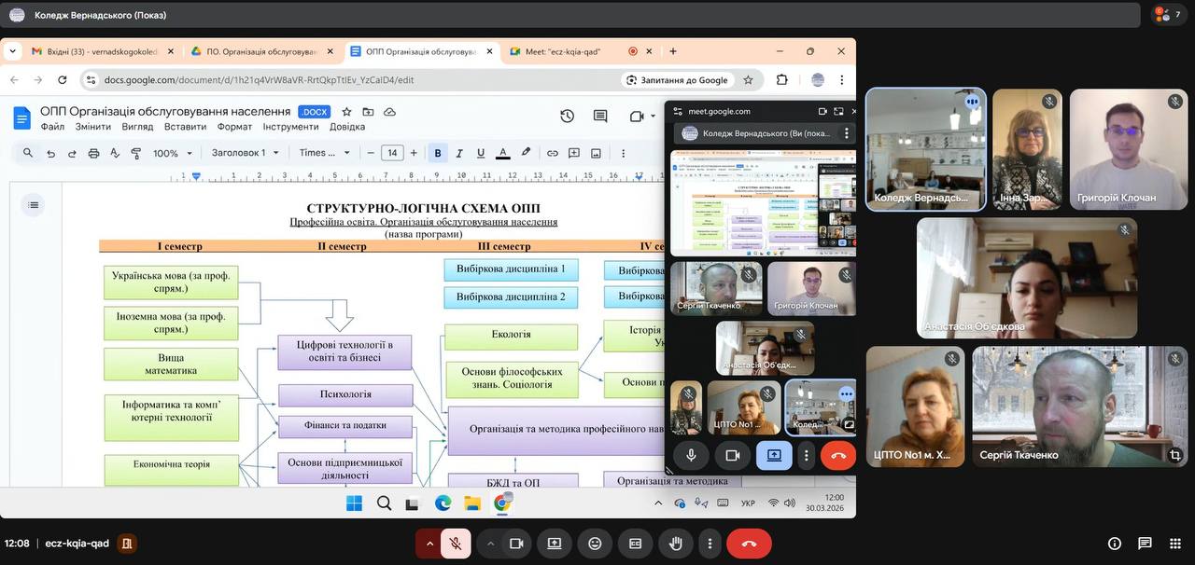The image size is (1195, 565).
Task: Open the chat panel icon at bottom right
Action: coord(1145,544)
